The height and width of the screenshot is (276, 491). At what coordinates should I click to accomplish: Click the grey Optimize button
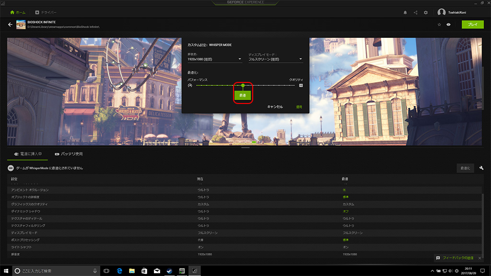click(465, 168)
